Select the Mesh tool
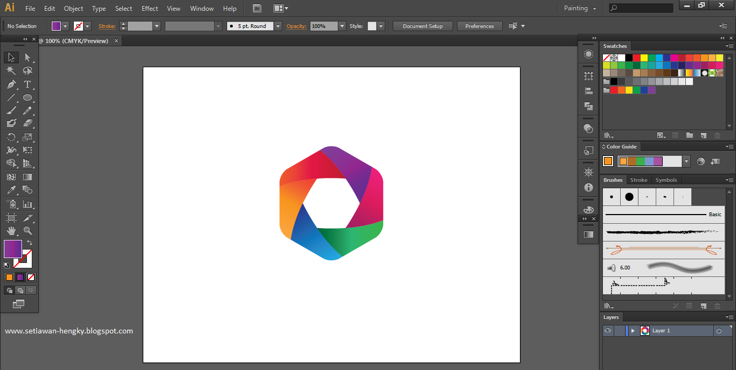 pos(11,176)
